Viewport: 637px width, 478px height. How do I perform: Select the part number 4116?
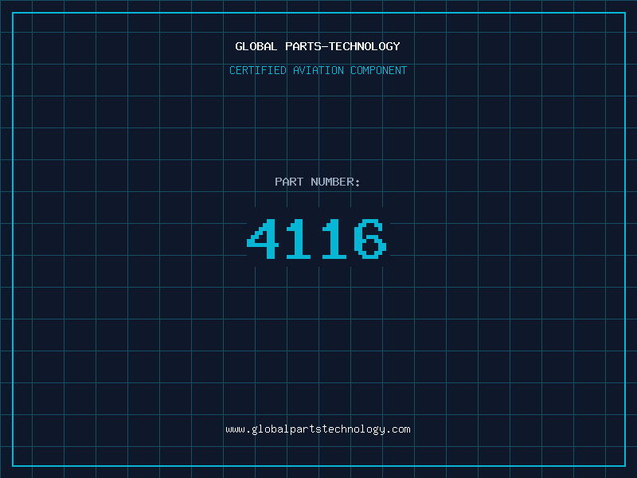point(317,238)
